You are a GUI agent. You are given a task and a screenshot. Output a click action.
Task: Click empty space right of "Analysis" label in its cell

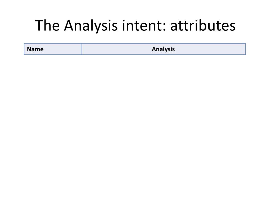point(210,49)
